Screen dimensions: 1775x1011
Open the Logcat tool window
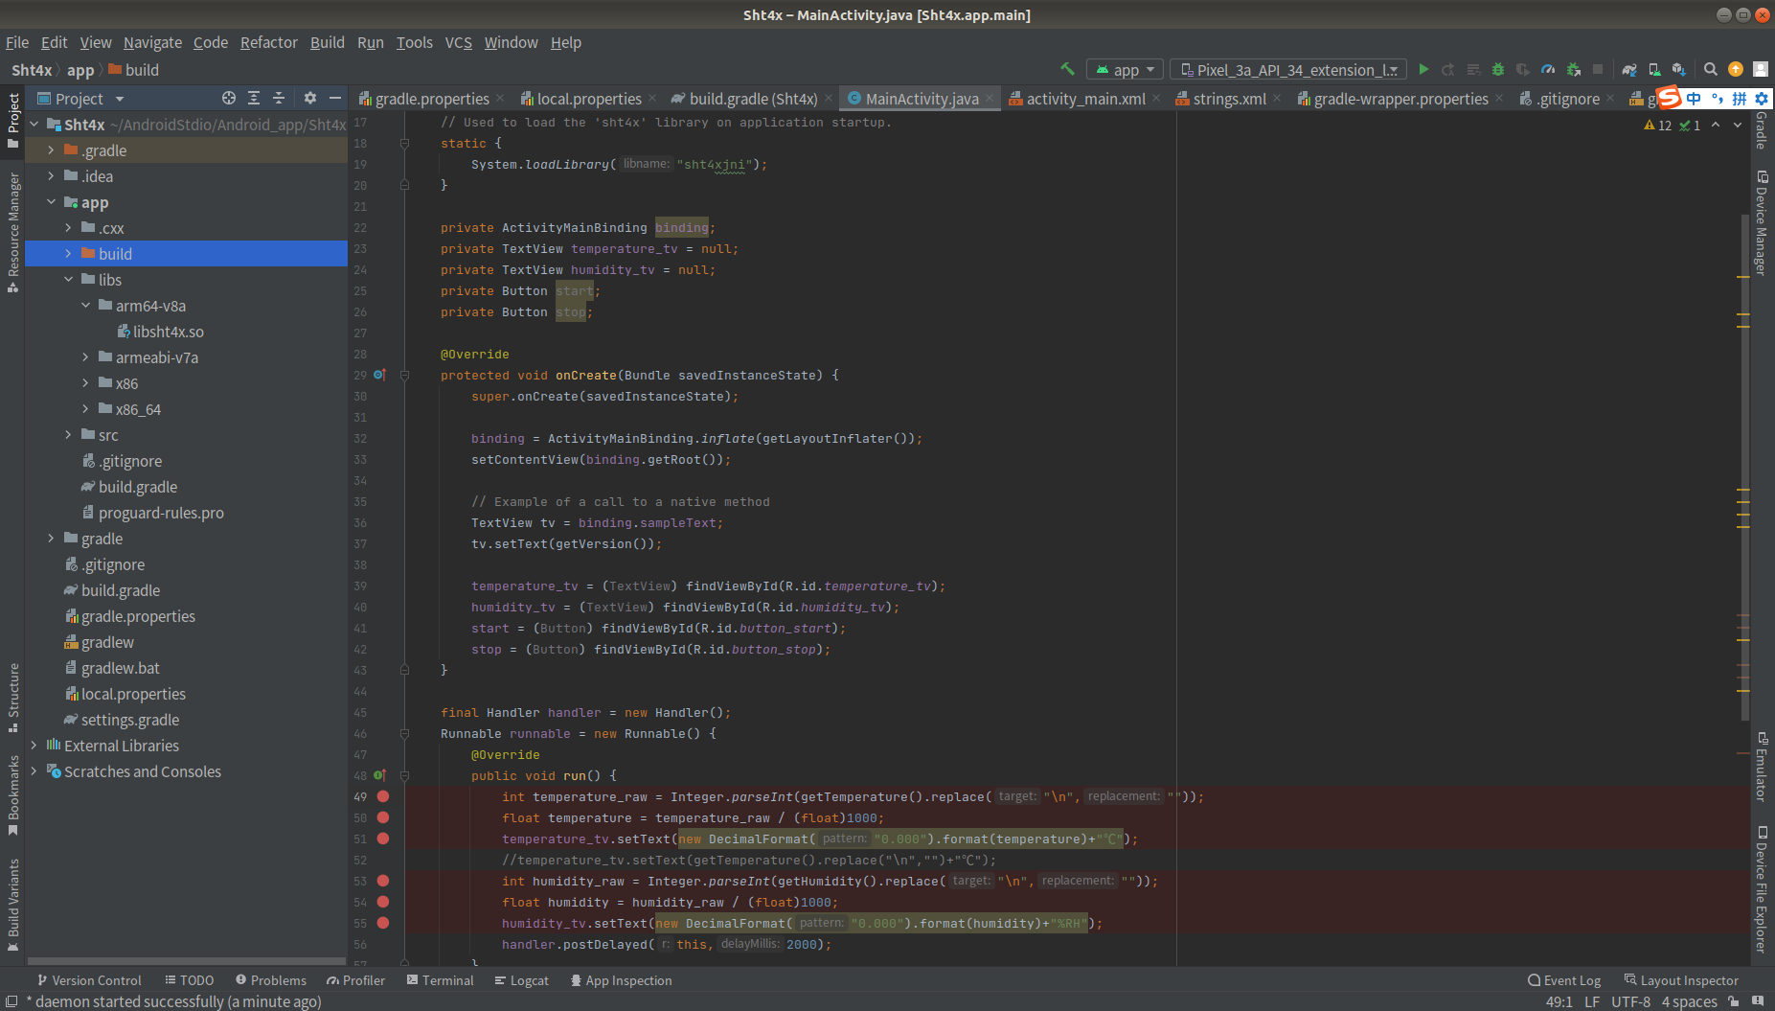pyautogui.click(x=522, y=980)
